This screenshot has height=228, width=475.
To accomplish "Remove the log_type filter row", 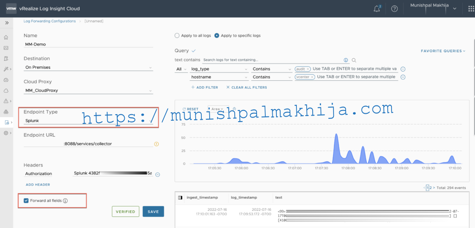I will tap(403, 69).
